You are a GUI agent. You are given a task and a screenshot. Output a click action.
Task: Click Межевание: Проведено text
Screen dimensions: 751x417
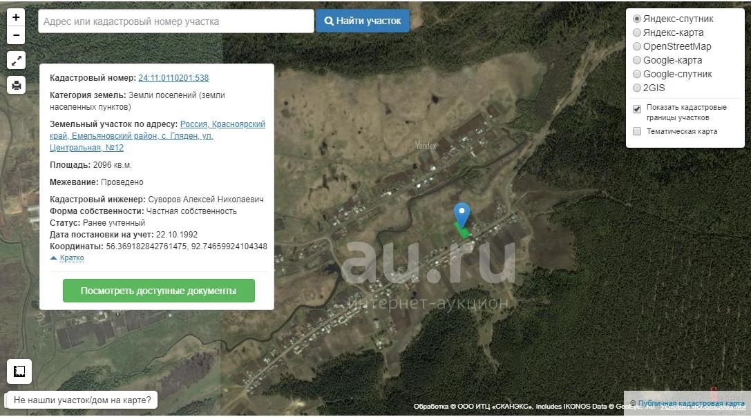[96, 182]
